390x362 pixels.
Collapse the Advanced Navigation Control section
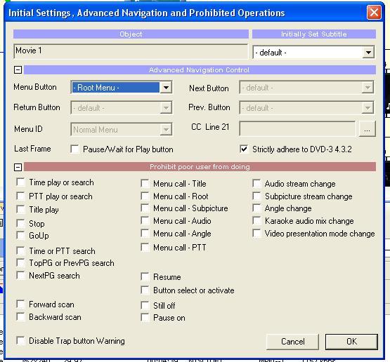(18, 69)
